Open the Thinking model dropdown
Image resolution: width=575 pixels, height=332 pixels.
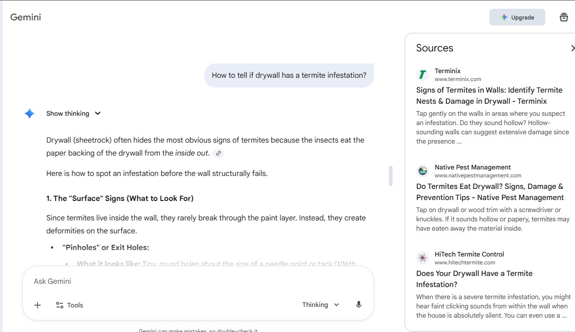321,305
